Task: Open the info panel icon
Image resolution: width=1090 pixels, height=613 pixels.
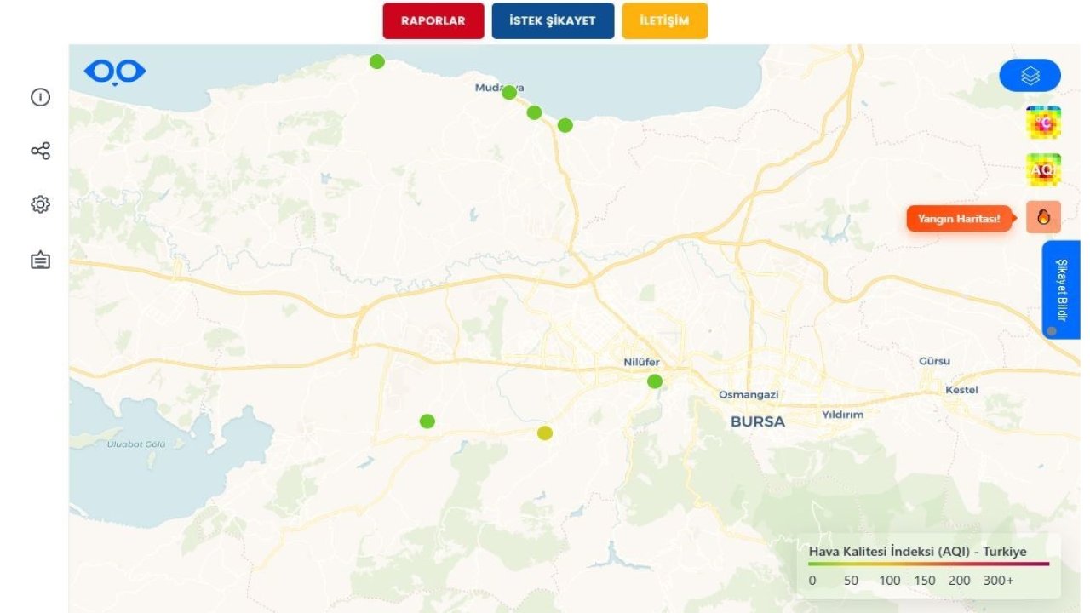Action: click(x=38, y=97)
